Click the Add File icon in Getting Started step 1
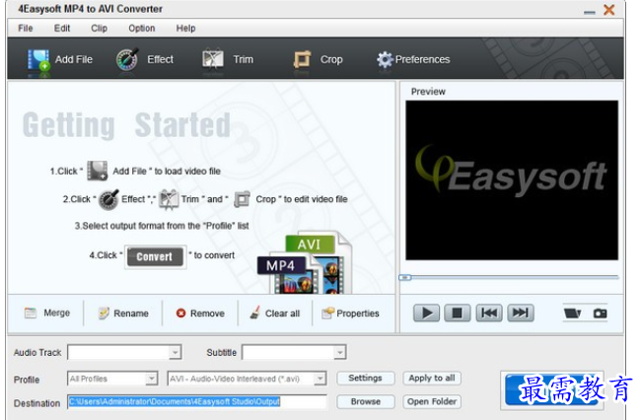Viewport: 641px width, 420px height. pos(98,171)
